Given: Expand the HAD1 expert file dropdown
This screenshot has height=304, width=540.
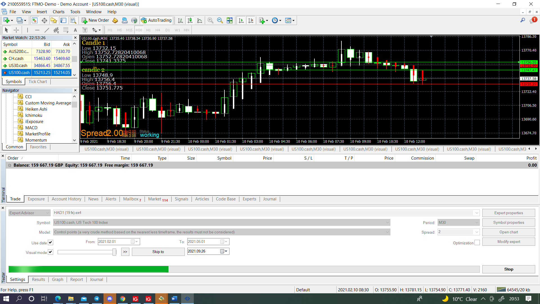Looking at the screenshot, I should point(477,213).
